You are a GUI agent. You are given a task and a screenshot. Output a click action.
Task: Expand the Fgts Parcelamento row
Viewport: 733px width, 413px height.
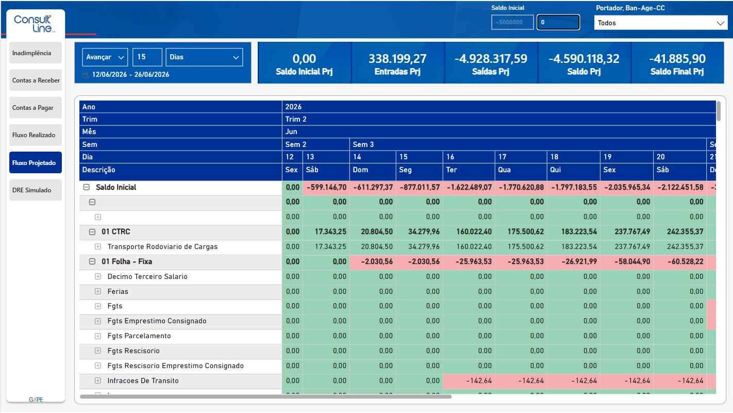click(x=98, y=336)
